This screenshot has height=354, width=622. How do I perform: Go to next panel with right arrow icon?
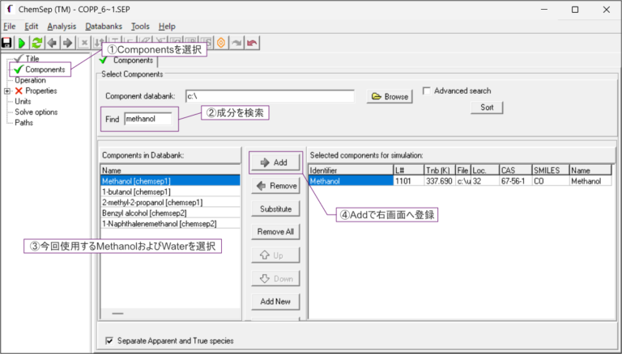[67, 43]
